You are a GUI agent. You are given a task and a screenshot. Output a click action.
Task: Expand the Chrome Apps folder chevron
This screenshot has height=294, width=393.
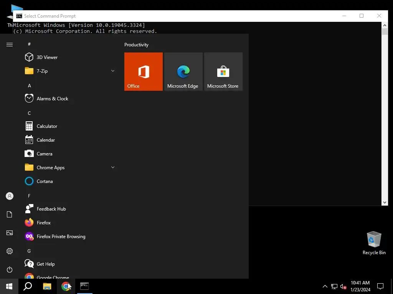(x=113, y=168)
